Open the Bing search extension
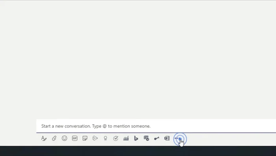276x156 pixels. pyautogui.click(x=136, y=138)
